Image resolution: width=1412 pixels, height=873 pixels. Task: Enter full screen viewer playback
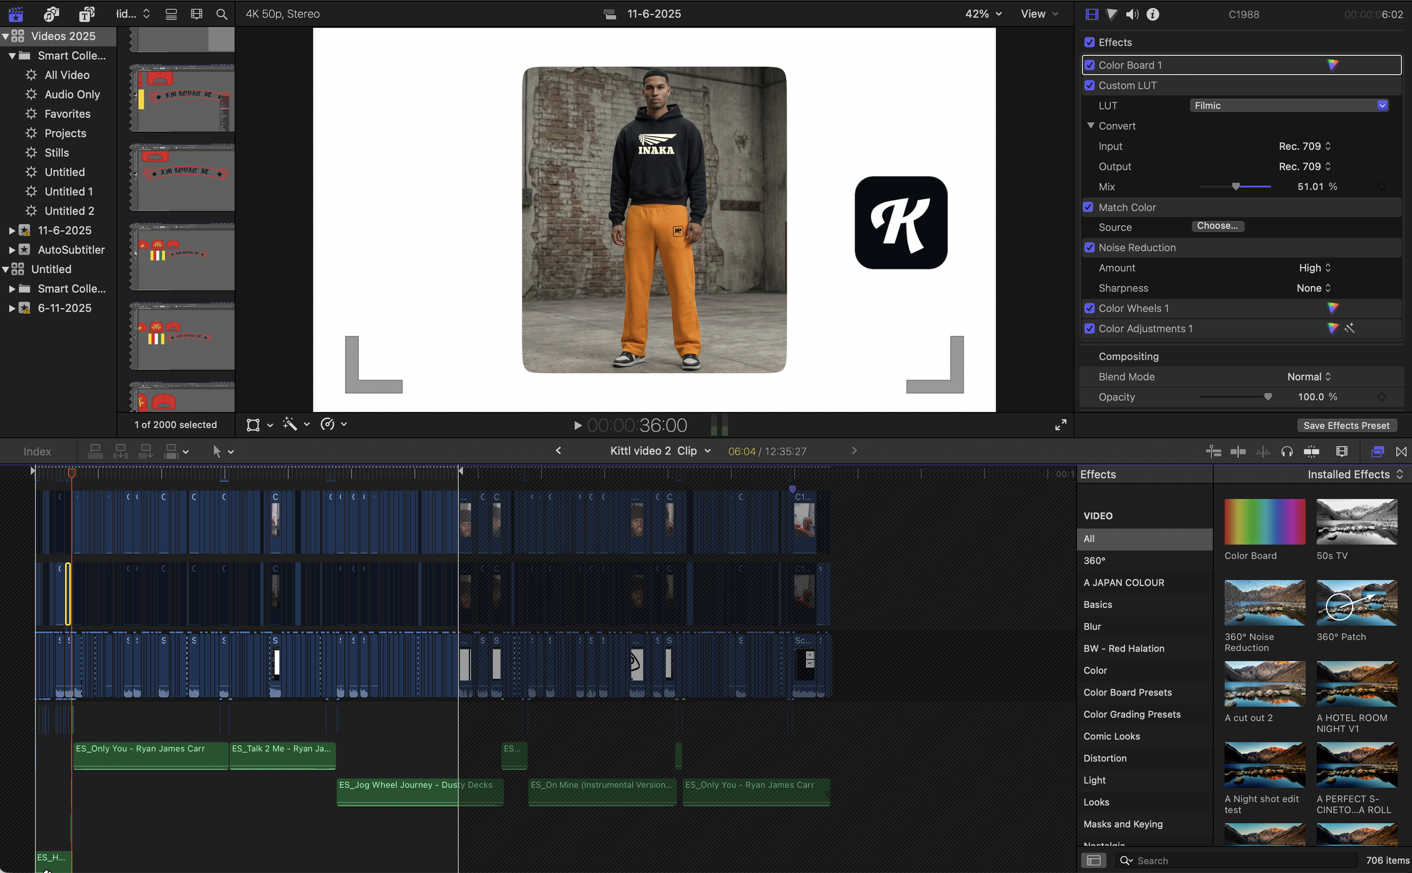(x=1061, y=424)
